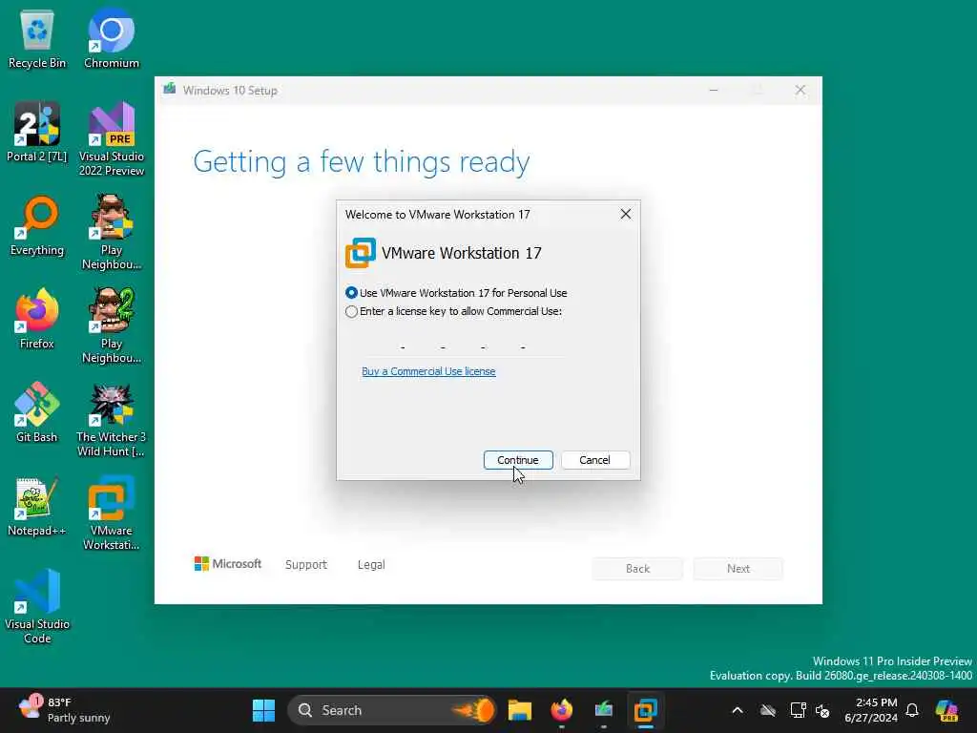This screenshot has height=733, width=977.
Task: Open File Explorer from the taskbar
Action: point(520,710)
